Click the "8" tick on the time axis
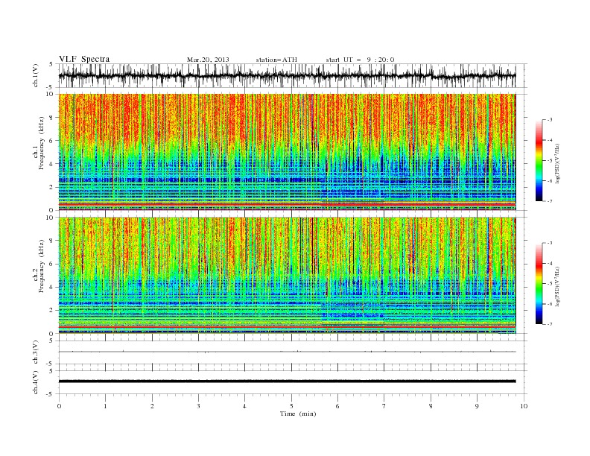 click(431, 406)
